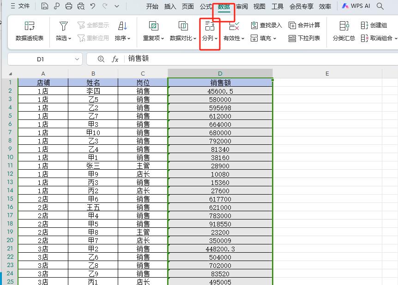Click the 排序 sort icon
This screenshot has height=285, width=398.
tap(122, 26)
